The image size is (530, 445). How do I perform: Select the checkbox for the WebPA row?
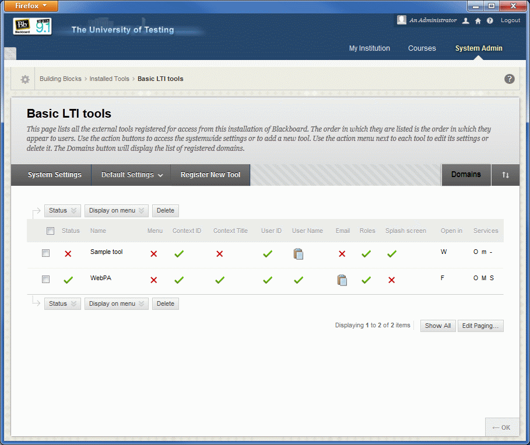pos(45,278)
